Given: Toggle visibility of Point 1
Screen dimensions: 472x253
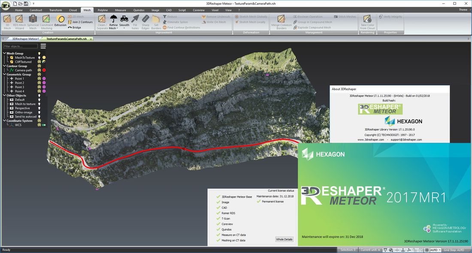Looking at the screenshot, I should tap(39, 78).
